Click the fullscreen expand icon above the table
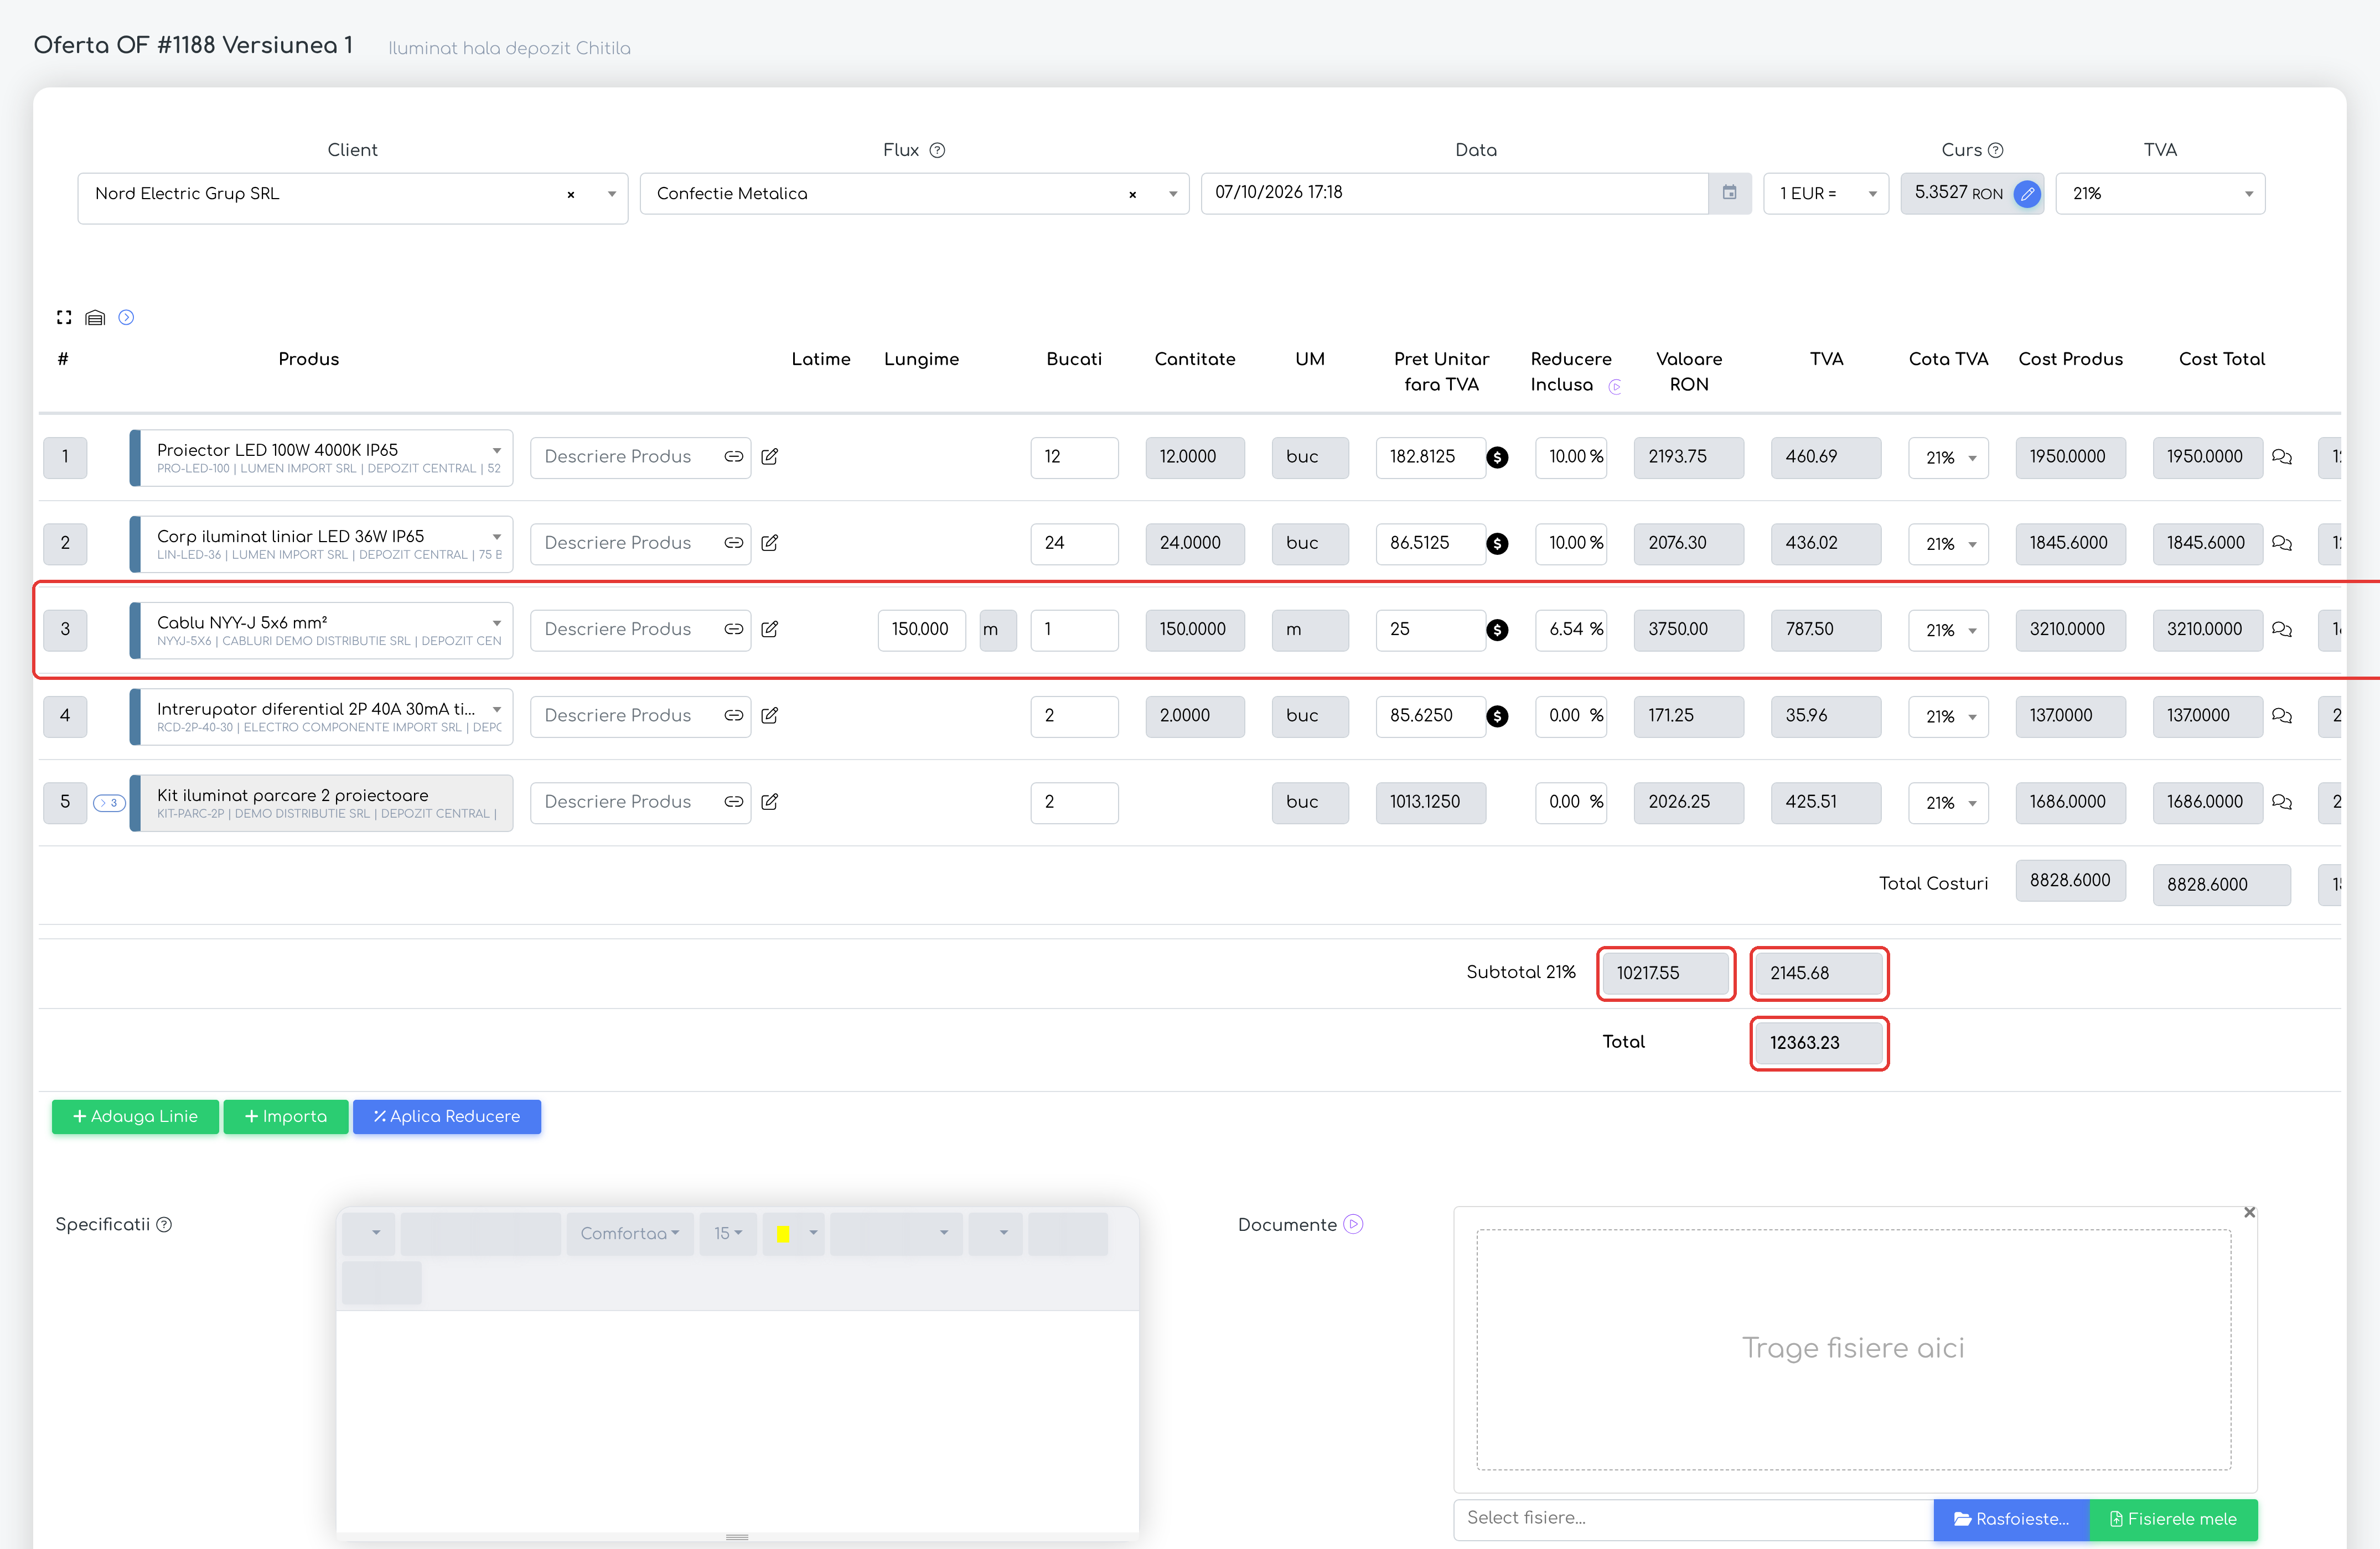The width and height of the screenshot is (2380, 1549). click(x=64, y=317)
